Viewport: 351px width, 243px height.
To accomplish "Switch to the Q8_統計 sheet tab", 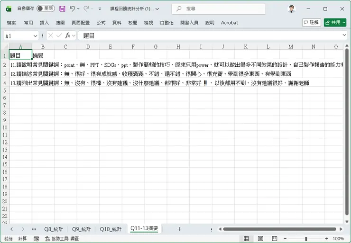I will [54, 229].
